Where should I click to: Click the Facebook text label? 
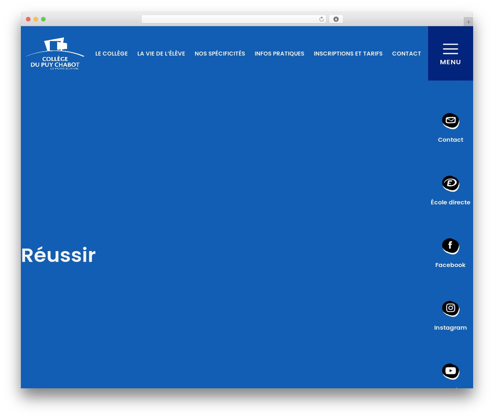(x=450, y=265)
